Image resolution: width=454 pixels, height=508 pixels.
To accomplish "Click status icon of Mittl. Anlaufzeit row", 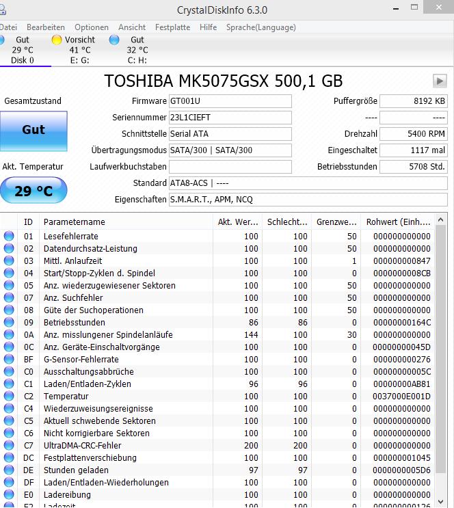I will click(x=9, y=260).
